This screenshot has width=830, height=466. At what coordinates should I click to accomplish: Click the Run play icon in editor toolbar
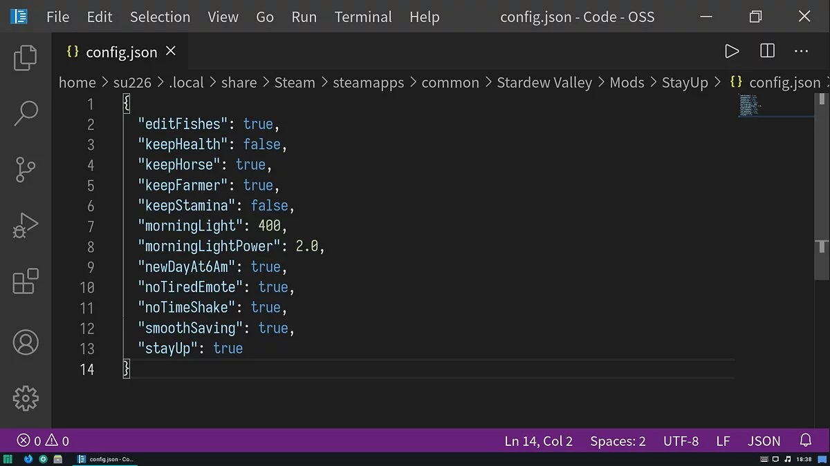point(732,51)
